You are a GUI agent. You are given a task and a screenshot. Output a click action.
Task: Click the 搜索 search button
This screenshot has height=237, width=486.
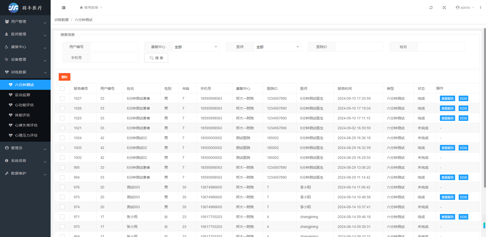(x=156, y=58)
